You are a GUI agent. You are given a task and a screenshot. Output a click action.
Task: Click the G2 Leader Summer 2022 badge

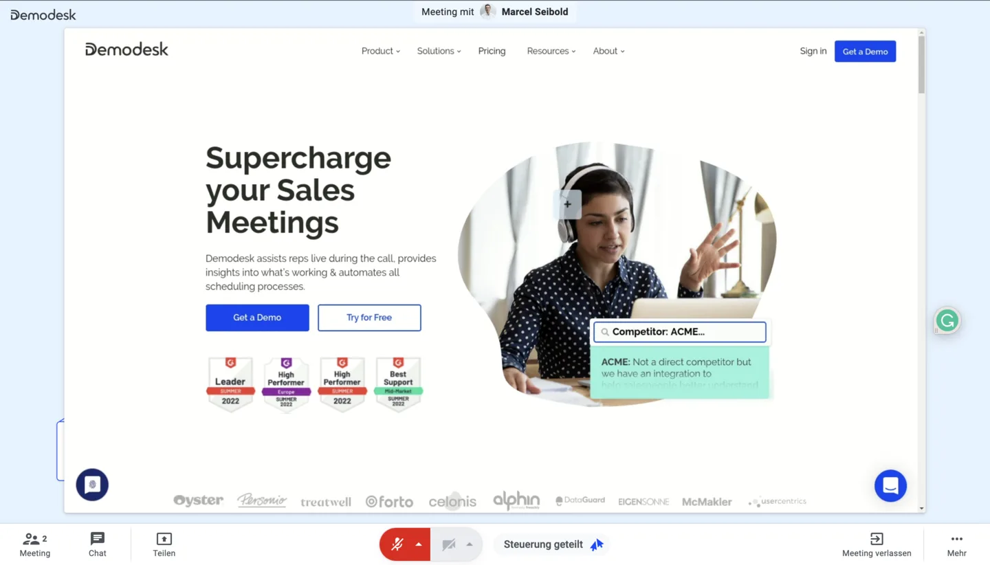pyautogui.click(x=230, y=384)
